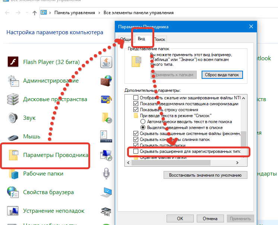Uncheck Скрывать защищенные системные файлы
The width and height of the screenshot is (278, 225).
tap(136, 134)
